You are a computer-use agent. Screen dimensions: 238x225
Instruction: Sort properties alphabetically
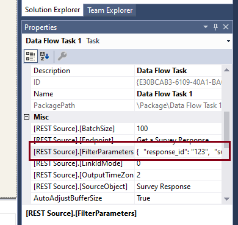pos(45,56)
